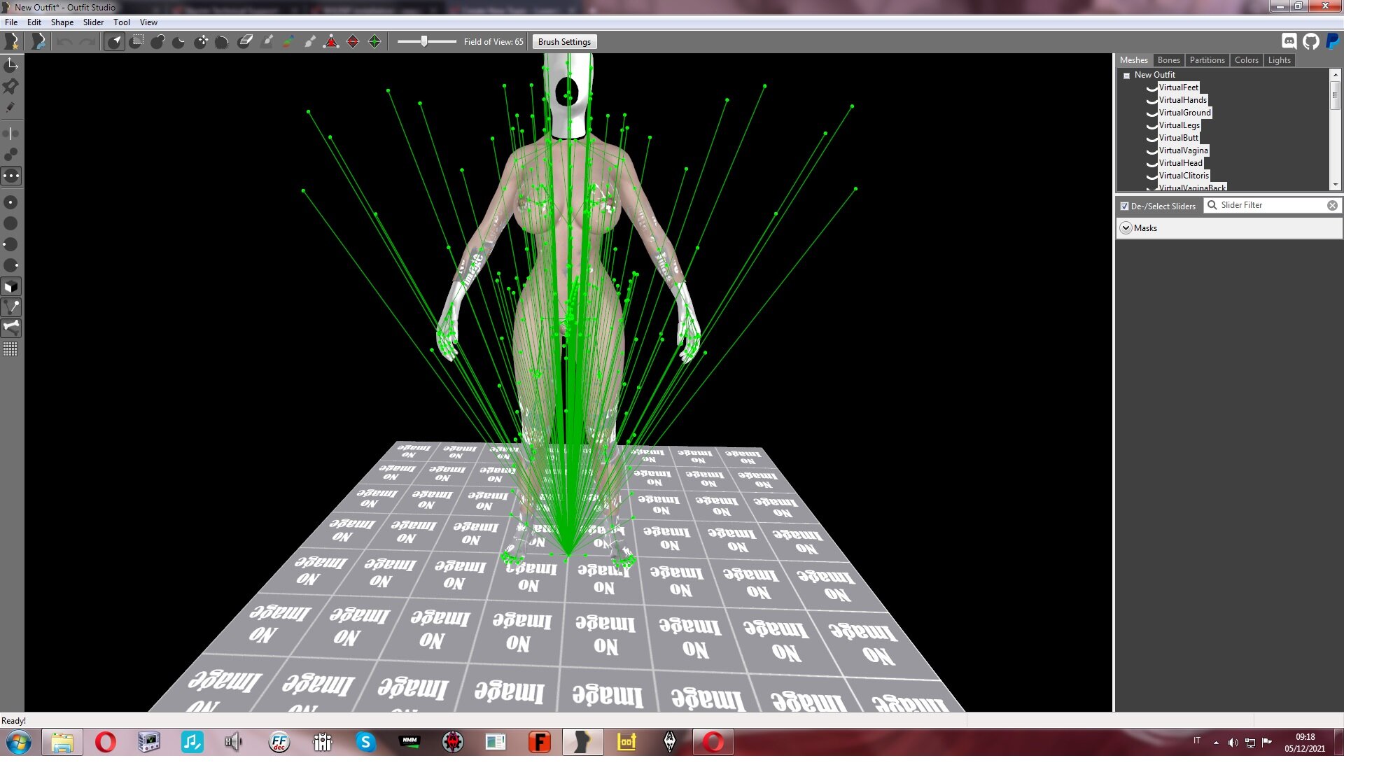
Task: Select the Move brush tool
Action: (x=201, y=41)
